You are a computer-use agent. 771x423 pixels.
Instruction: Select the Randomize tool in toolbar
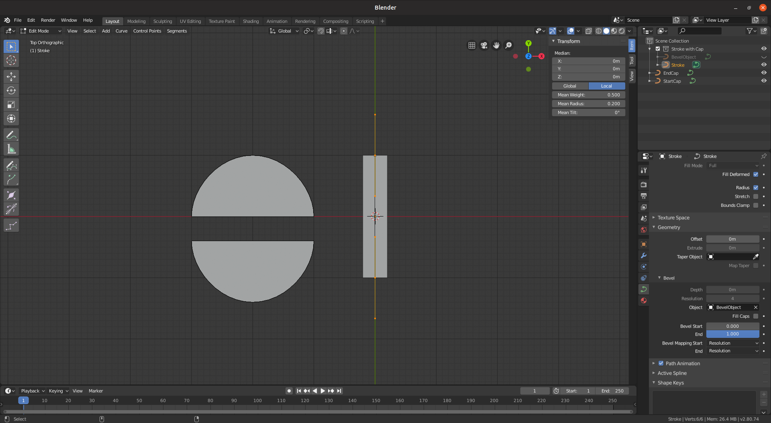pyautogui.click(x=11, y=225)
